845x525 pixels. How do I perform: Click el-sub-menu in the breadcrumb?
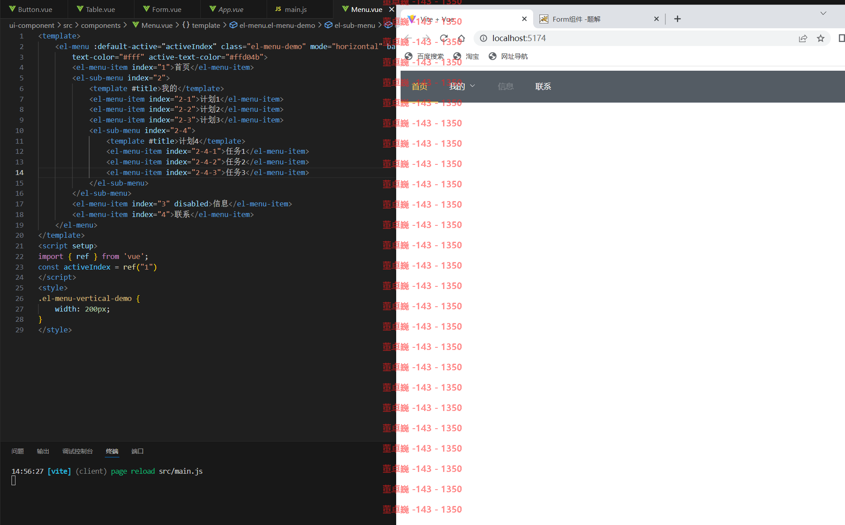pos(355,25)
